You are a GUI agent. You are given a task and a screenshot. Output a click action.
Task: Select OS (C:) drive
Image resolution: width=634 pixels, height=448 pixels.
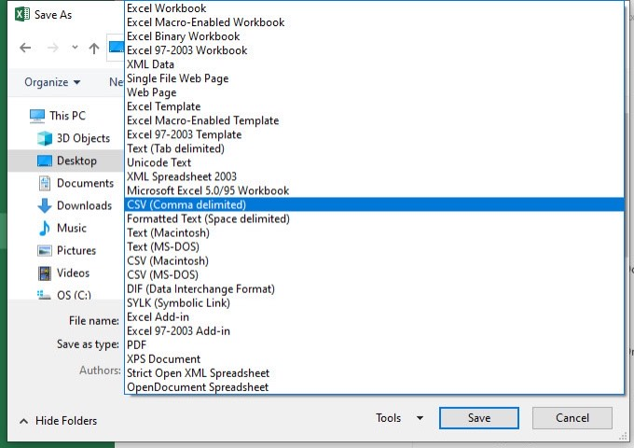[x=74, y=295]
